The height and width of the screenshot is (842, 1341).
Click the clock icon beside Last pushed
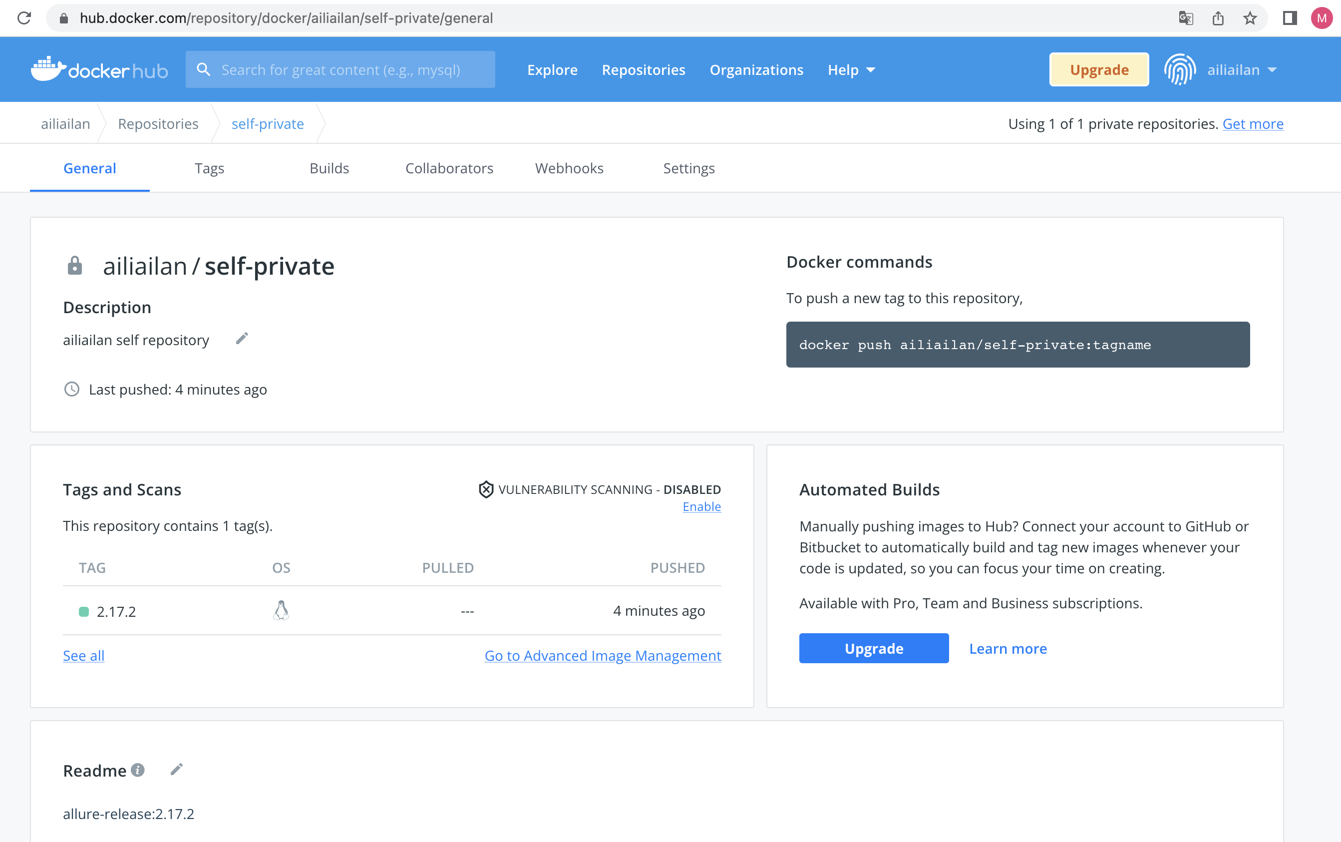click(72, 389)
